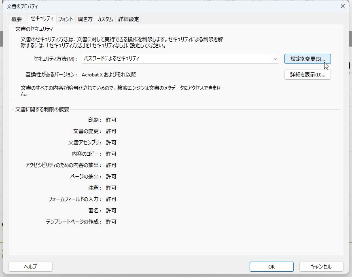The image size is (352, 277).
Task: Confirm with the OK button
Action: pyautogui.click(x=271, y=266)
